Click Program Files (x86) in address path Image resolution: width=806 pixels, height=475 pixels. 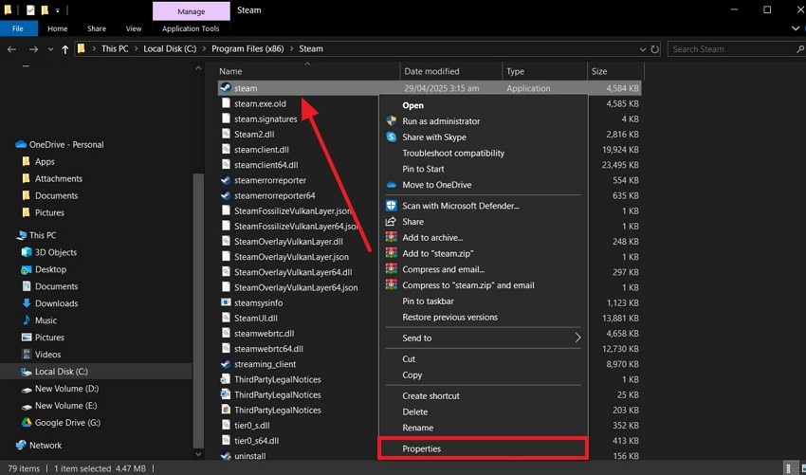click(x=247, y=49)
